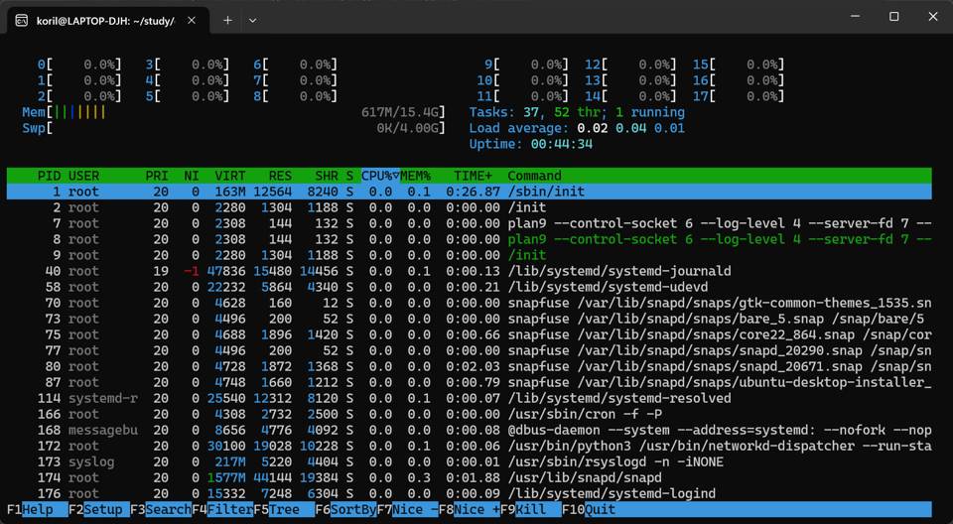The height and width of the screenshot is (524, 953).
Task: Click F10 Quit to exit htop
Action: click(x=590, y=509)
